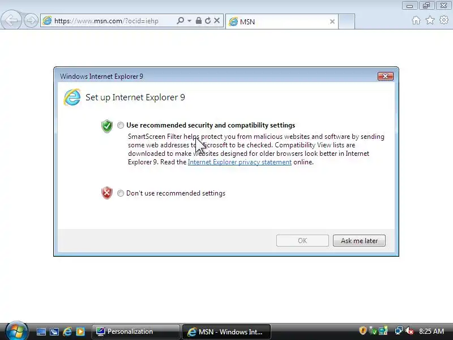
Task: Click the Windows Update tray icon
Action: (x=383, y=330)
